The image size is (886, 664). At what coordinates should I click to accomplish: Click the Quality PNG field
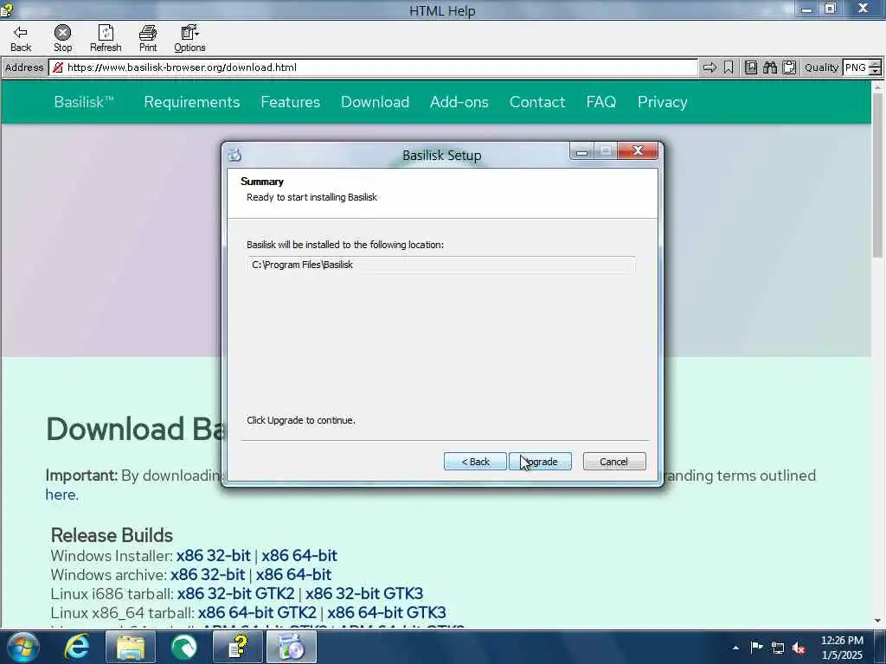click(856, 67)
